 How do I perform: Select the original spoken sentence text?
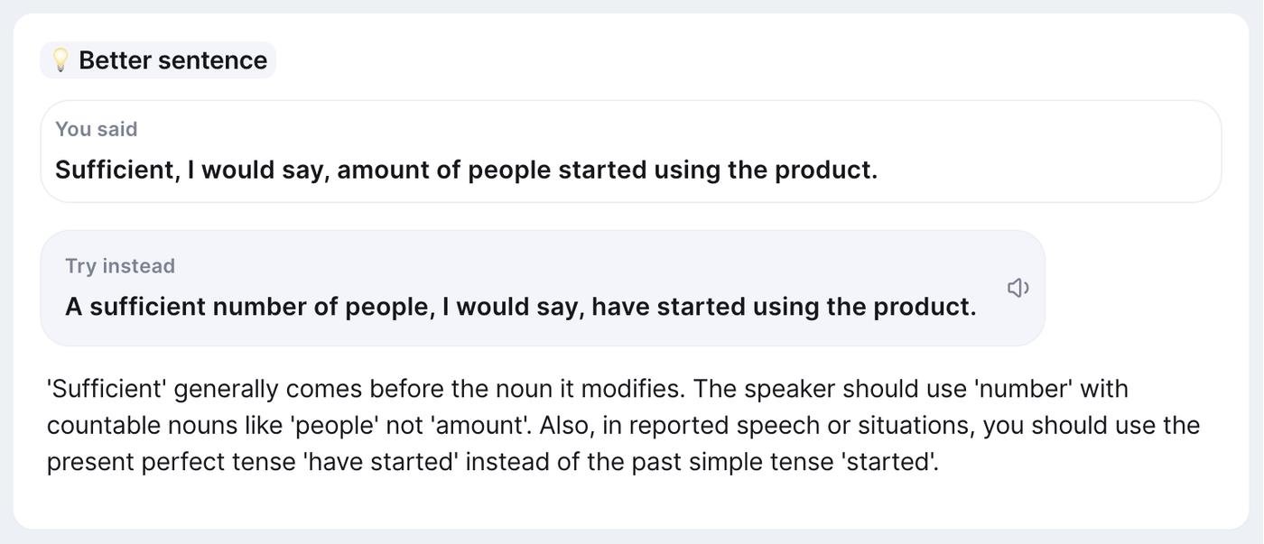coord(466,170)
